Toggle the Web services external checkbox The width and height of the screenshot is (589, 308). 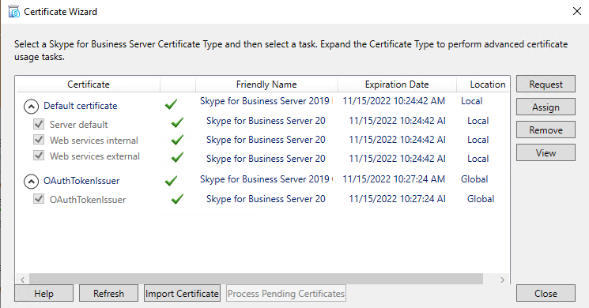click(39, 156)
